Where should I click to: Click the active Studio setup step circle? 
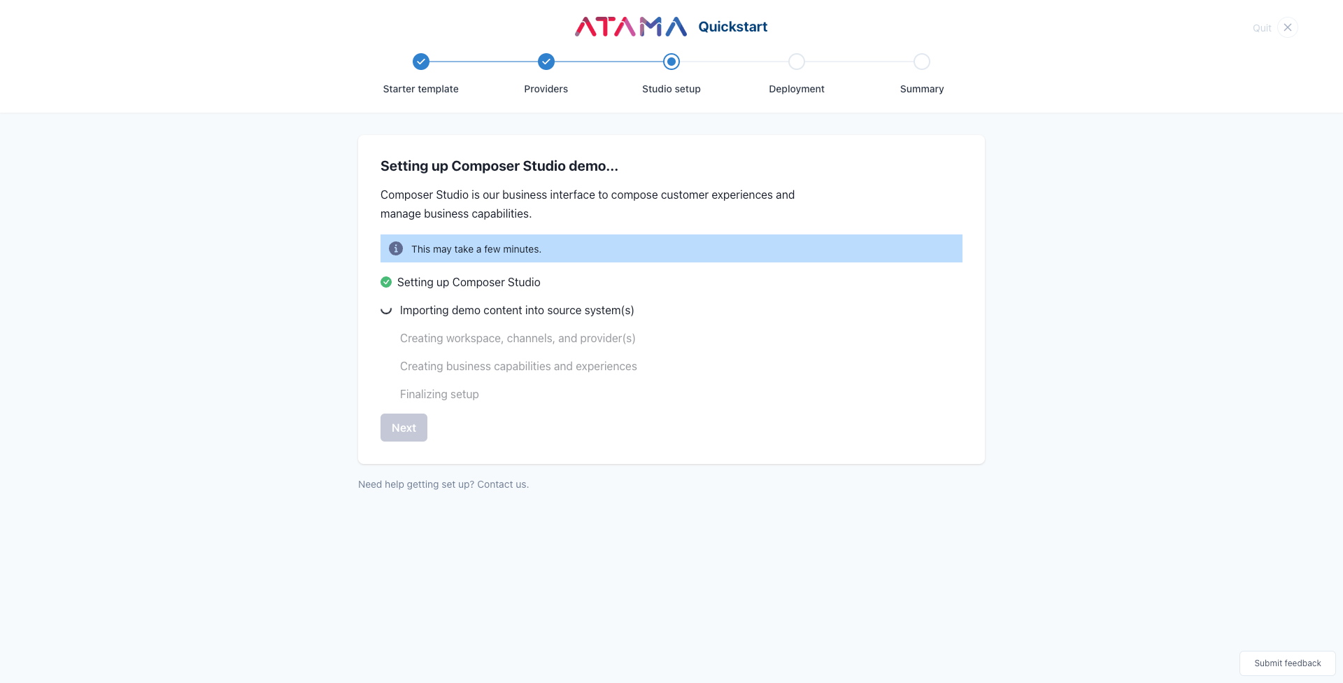(671, 62)
